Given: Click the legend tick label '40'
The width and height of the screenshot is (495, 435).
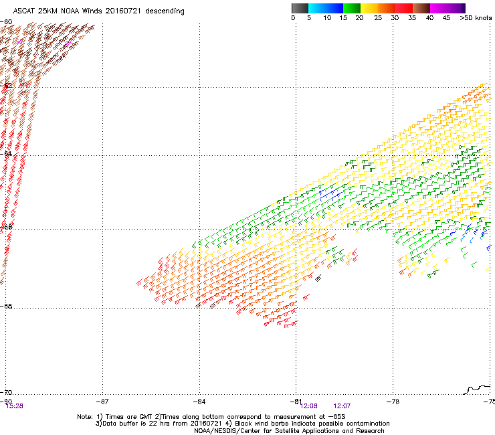Looking at the screenshot, I should tap(429, 18).
